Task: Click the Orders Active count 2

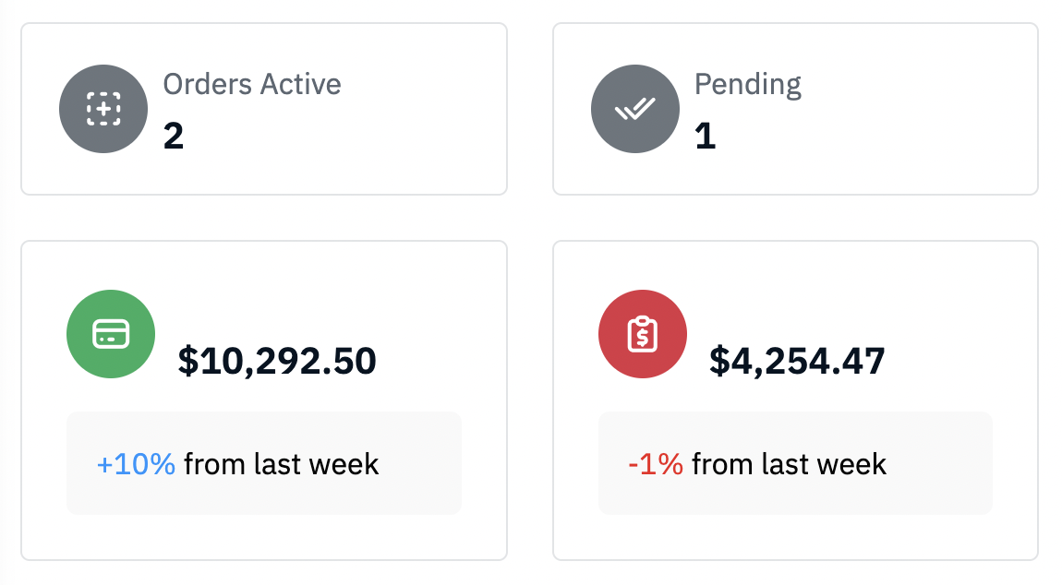Action: click(x=174, y=136)
